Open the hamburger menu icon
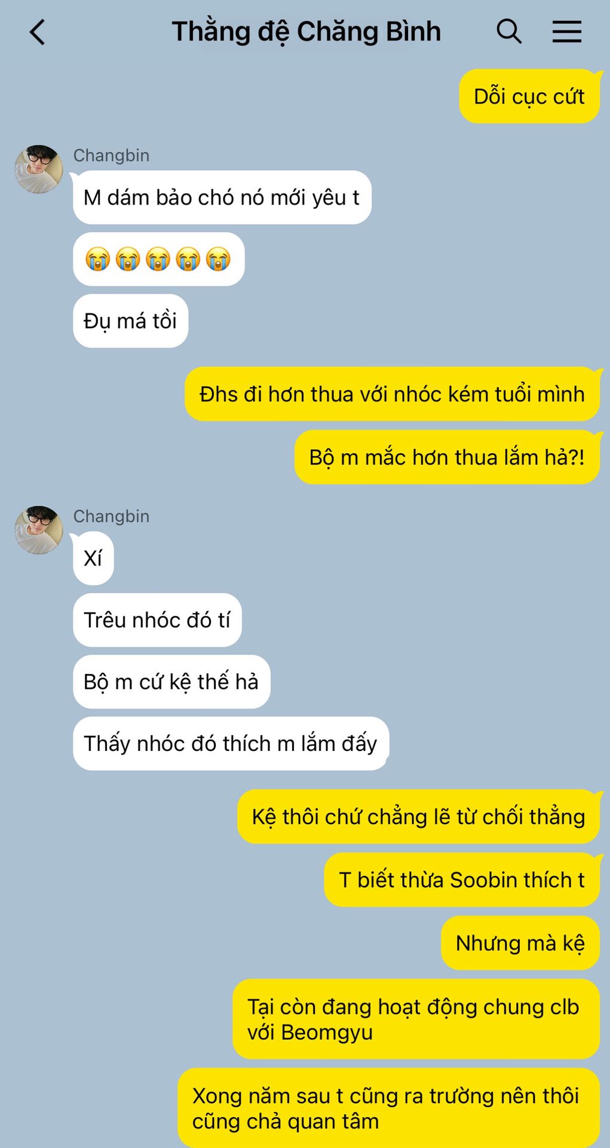The height and width of the screenshot is (1148, 610). (x=566, y=31)
